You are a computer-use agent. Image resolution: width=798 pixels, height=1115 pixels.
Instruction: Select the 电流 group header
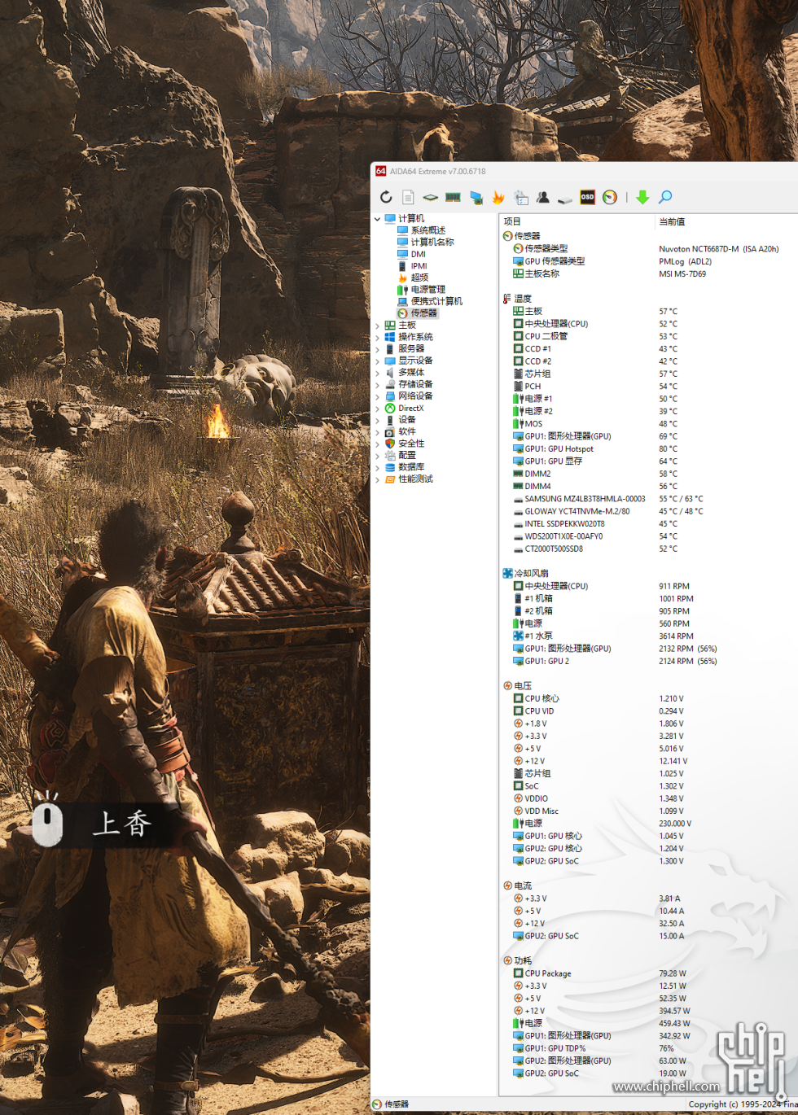click(648, 885)
